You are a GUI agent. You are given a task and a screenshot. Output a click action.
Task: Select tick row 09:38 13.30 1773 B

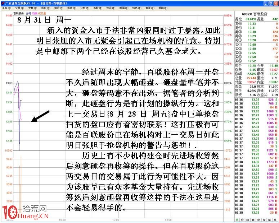pyautogui.click(x=256, y=162)
